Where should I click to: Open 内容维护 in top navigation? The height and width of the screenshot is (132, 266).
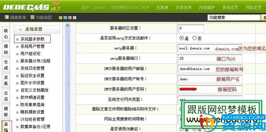pyautogui.click(x=207, y=8)
